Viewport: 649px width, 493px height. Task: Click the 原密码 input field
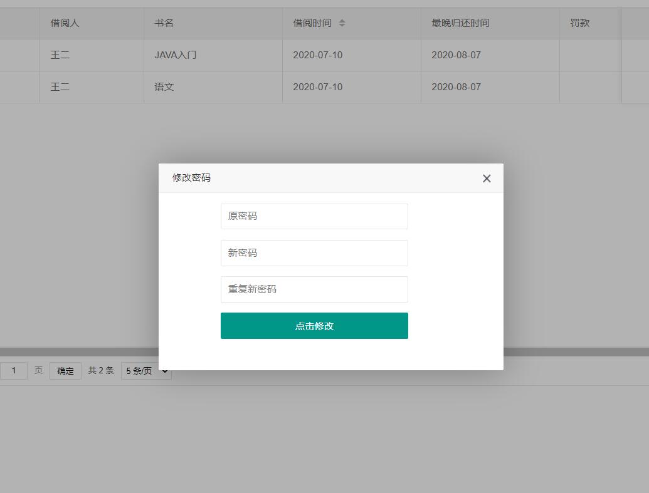(314, 216)
